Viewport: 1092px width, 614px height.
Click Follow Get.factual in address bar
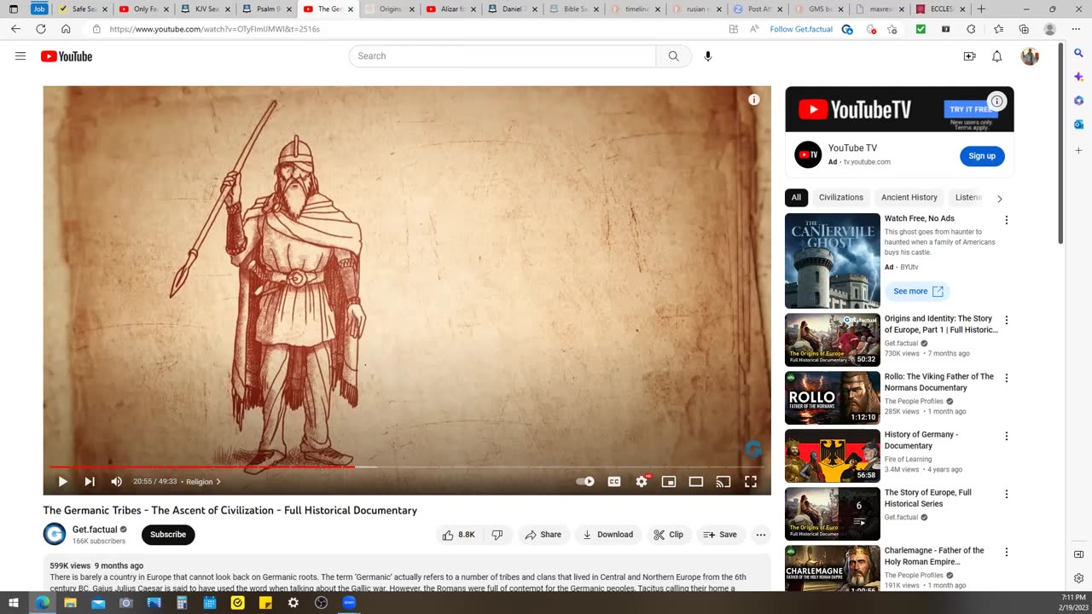click(x=801, y=29)
